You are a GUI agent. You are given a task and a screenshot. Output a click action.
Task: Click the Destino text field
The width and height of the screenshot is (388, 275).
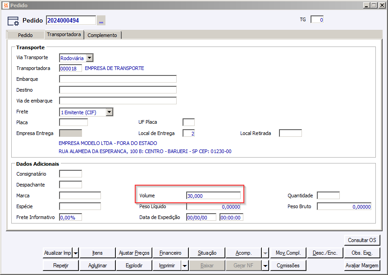(x=118, y=90)
